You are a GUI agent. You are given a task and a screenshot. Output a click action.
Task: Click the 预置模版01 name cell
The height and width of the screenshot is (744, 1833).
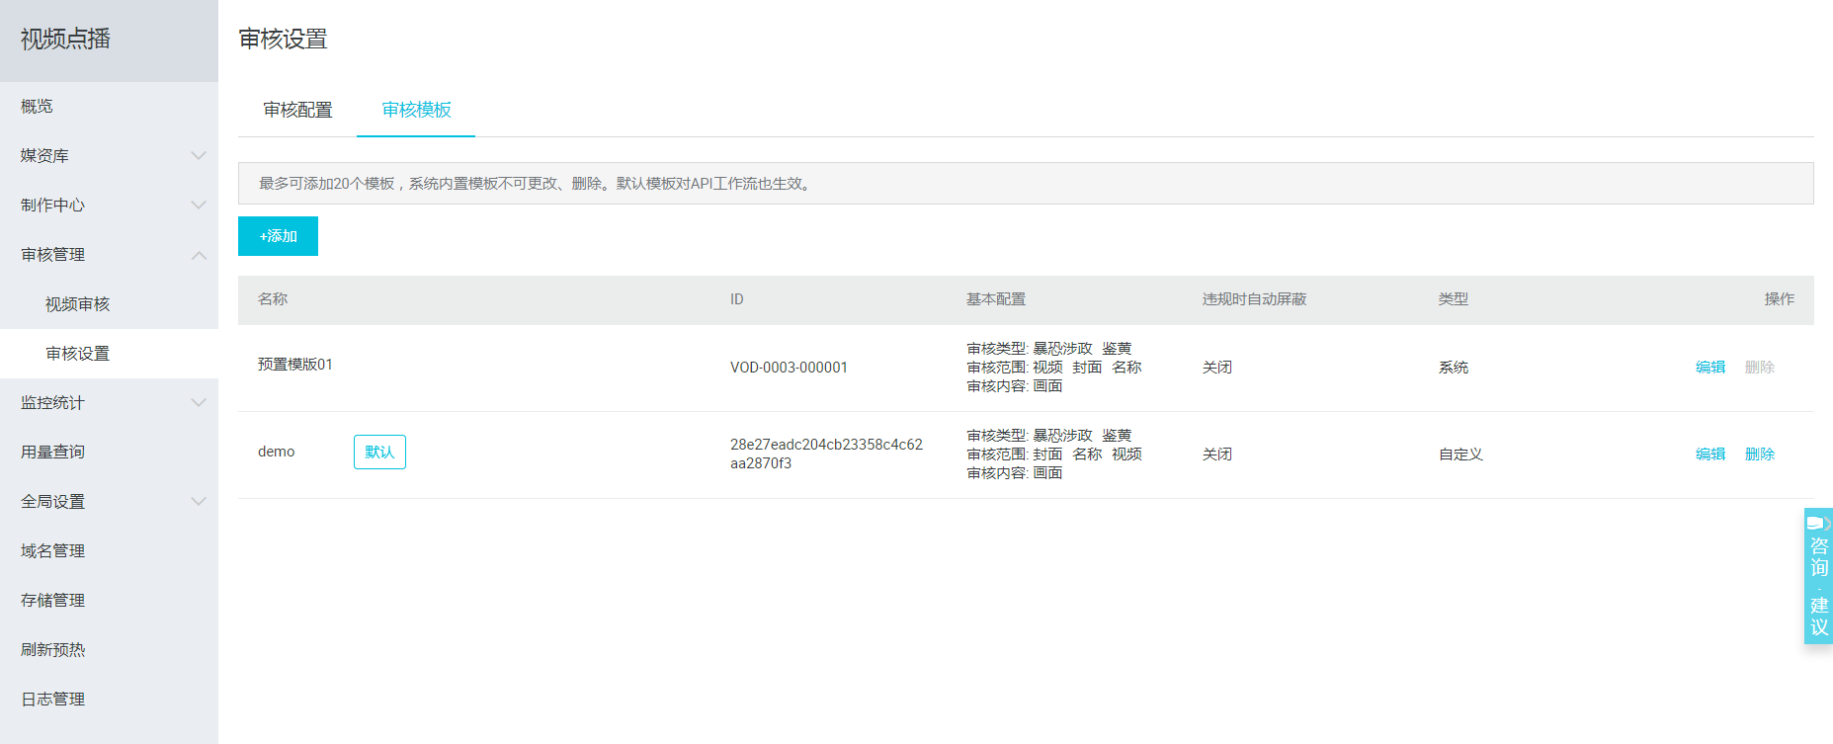click(x=295, y=365)
